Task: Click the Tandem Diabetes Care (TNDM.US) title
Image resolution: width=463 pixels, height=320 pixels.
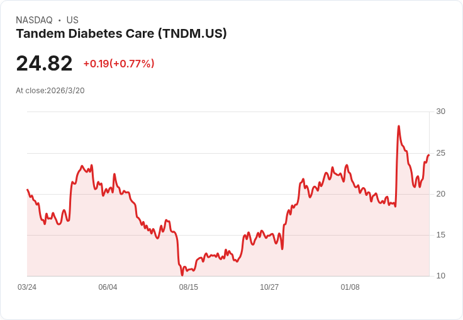Action: pos(121,33)
